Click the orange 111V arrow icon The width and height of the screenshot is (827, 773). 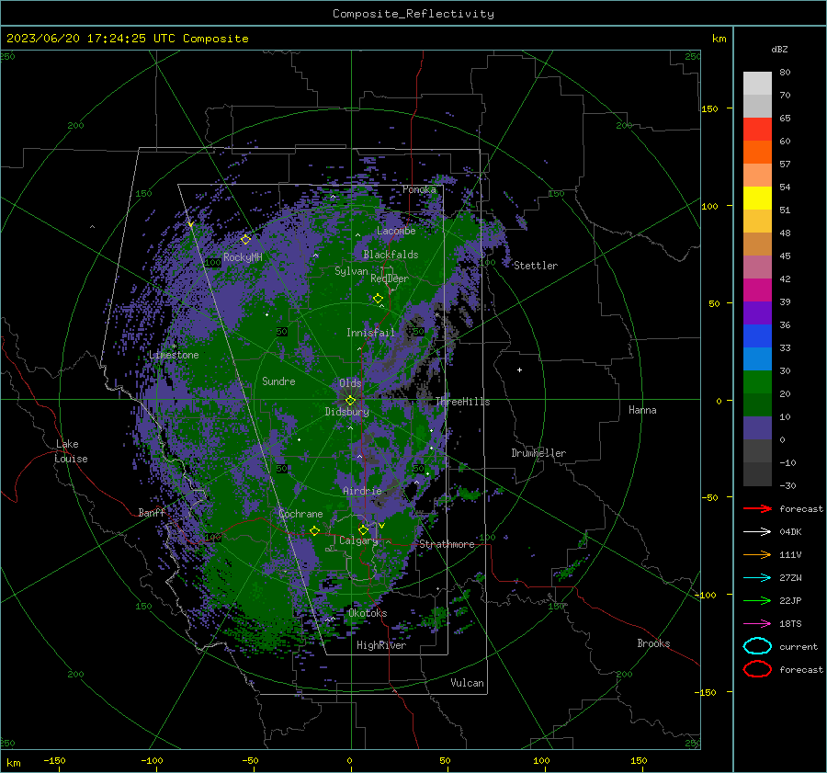coord(757,554)
